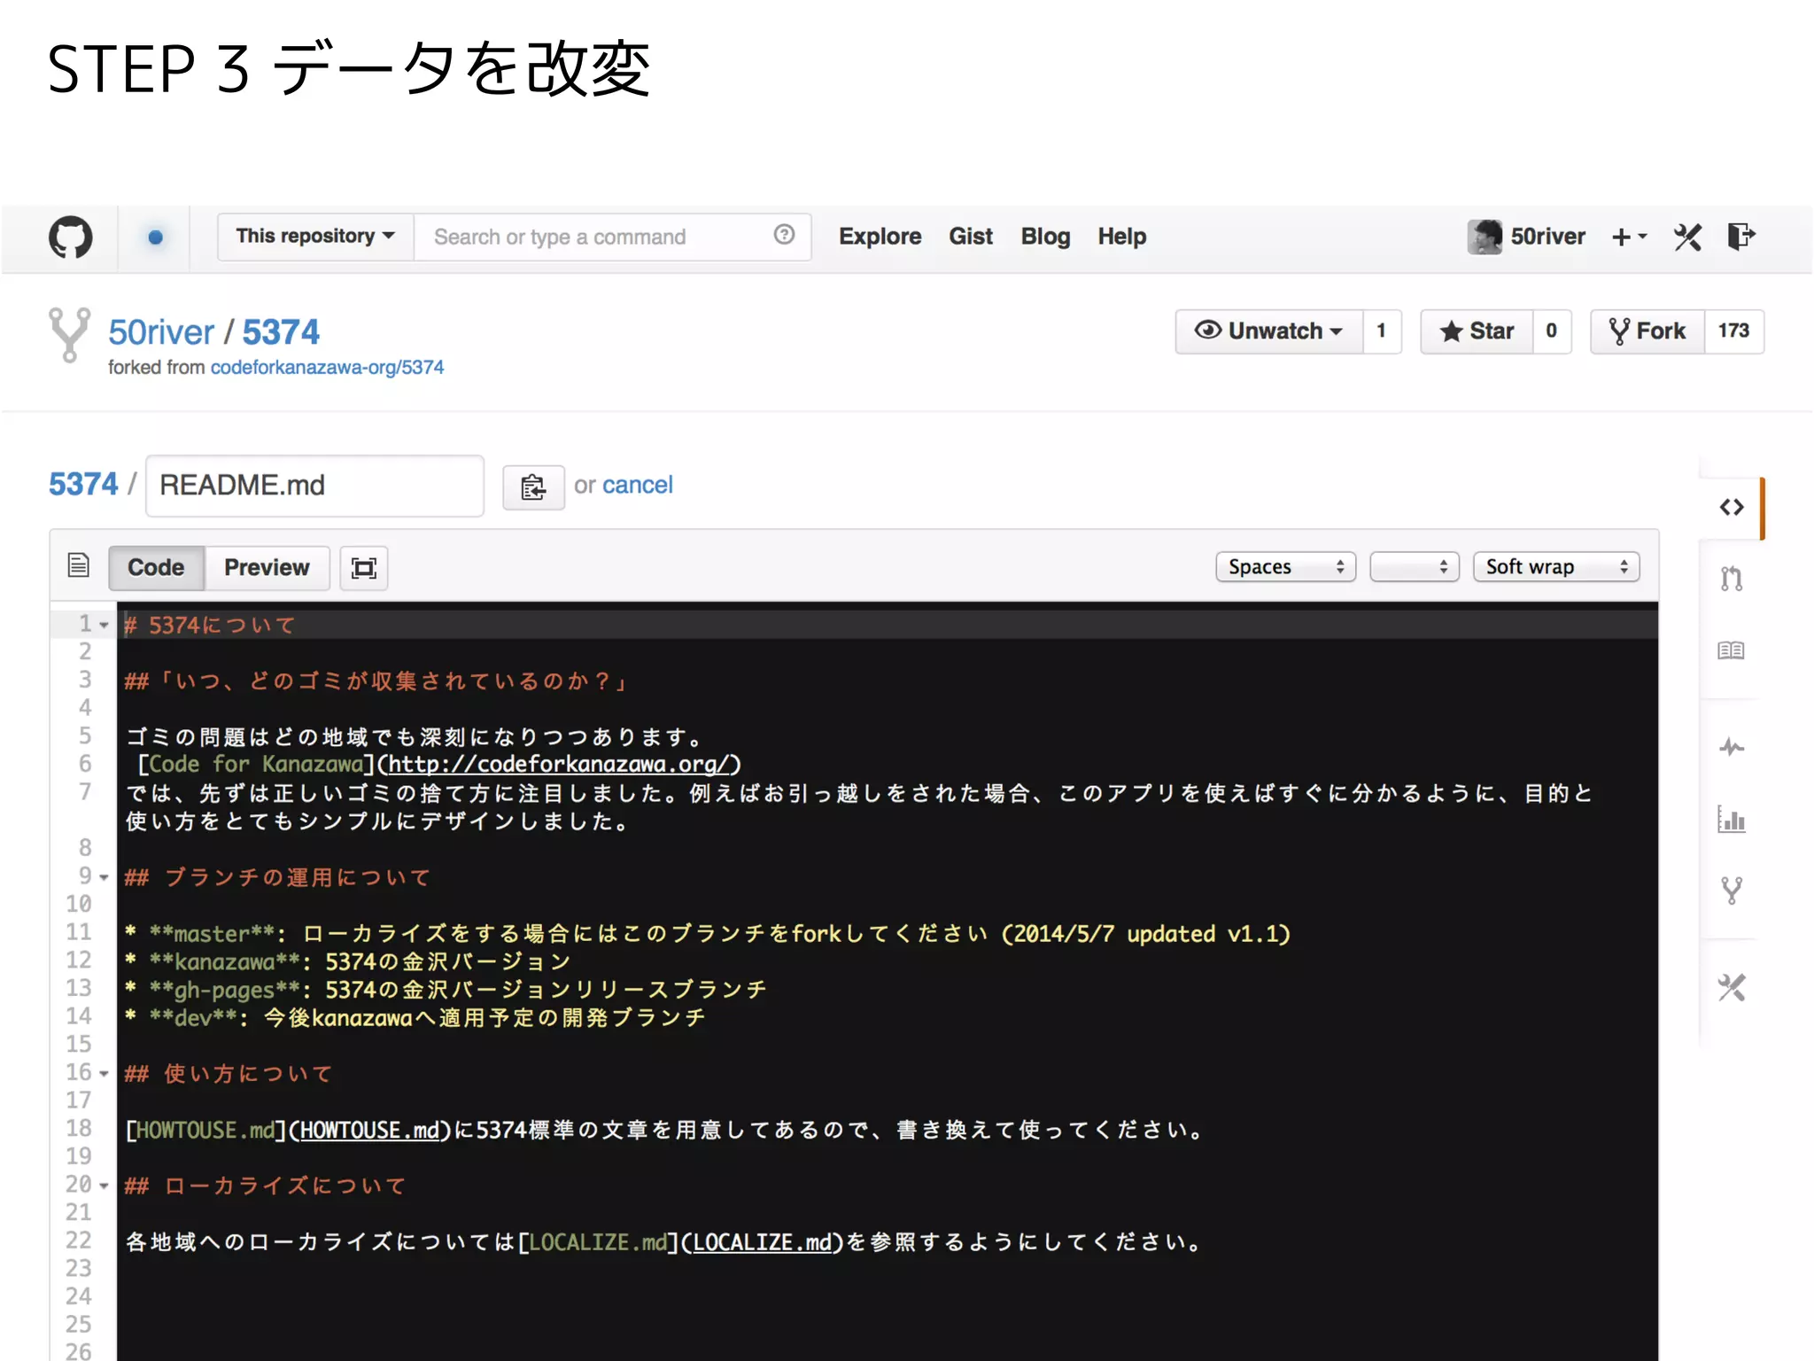Viewport: 1814px width, 1361px height.
Task: Switch to the Code editor tab
Action: pos(156,568)
